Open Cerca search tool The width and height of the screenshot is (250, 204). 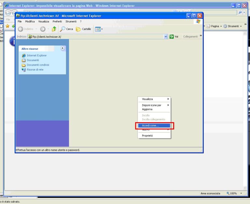pyautogui.click(x=66, y=29)
